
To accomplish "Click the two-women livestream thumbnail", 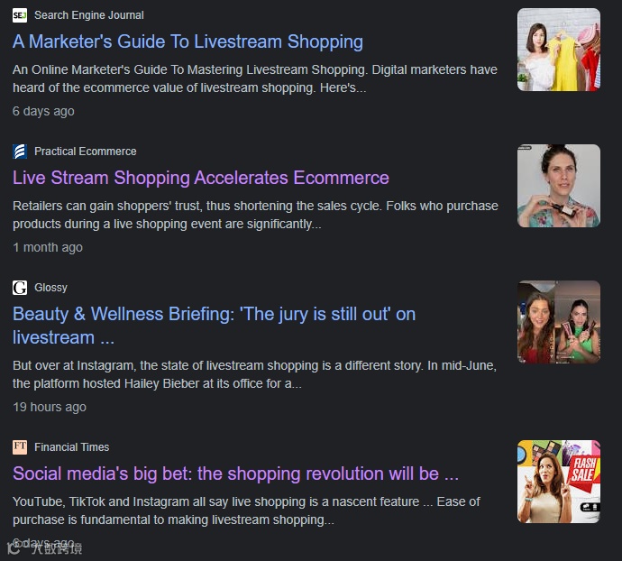I will (x=559, y=322).
